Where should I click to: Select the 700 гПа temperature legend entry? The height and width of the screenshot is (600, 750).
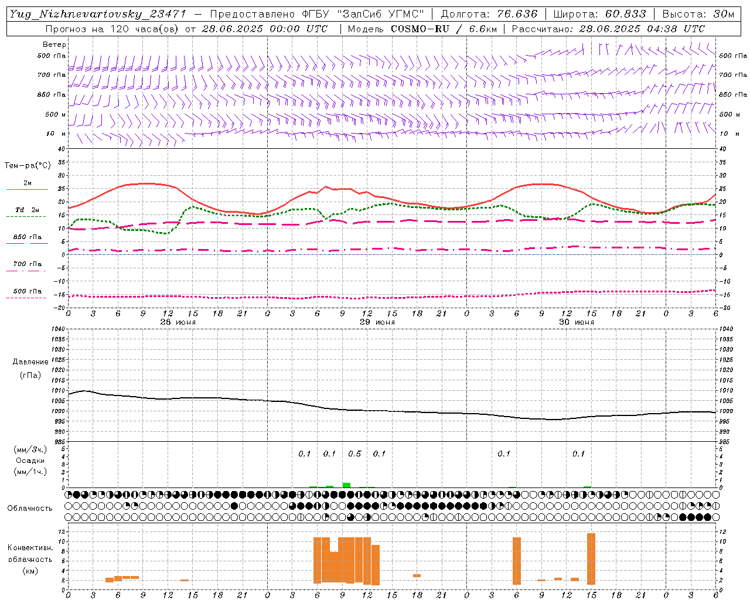coord(27,267)
